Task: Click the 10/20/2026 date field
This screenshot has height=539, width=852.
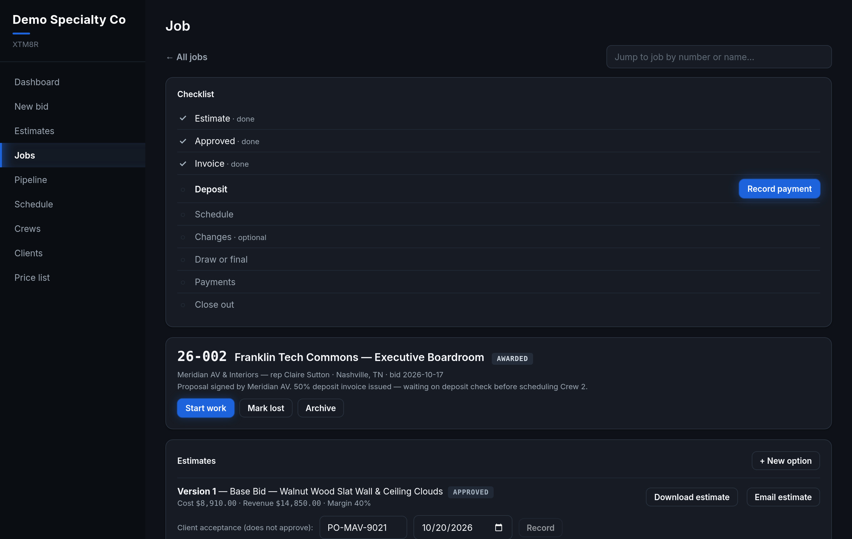Action: tap(463, 527)
